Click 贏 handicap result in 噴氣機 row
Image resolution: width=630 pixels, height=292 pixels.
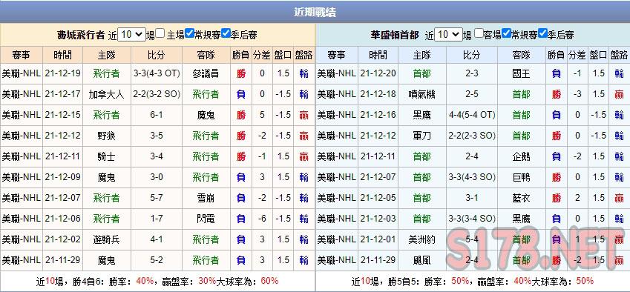tap(619, 94)
